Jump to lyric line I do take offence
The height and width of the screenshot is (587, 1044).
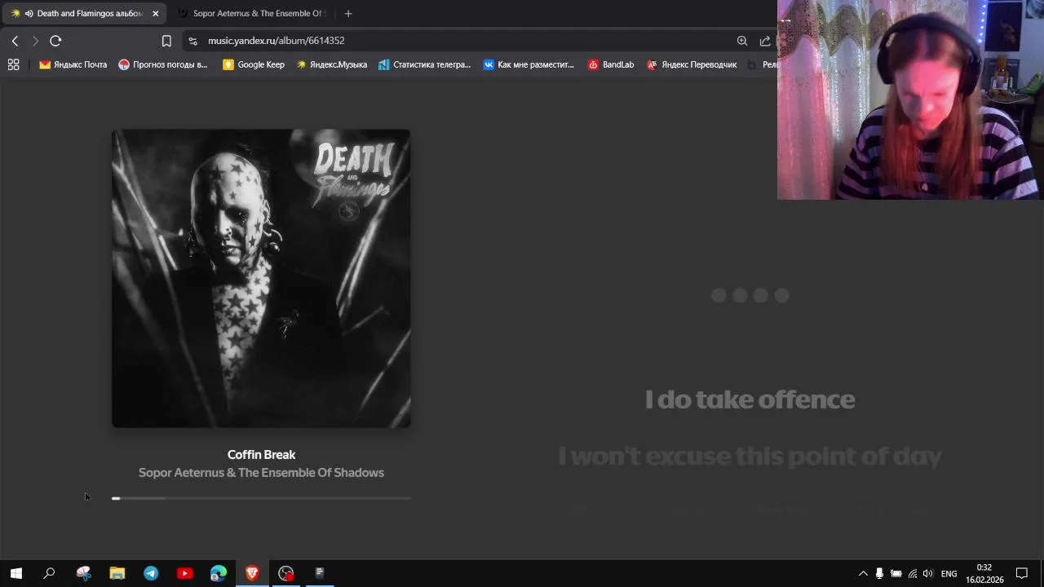pos(750,399)
